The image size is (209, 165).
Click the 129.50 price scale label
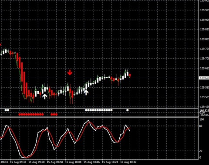click(205, 97)
